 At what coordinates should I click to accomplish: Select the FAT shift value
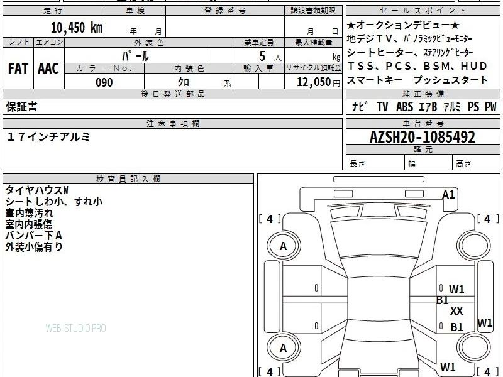(x=18, y=68)
